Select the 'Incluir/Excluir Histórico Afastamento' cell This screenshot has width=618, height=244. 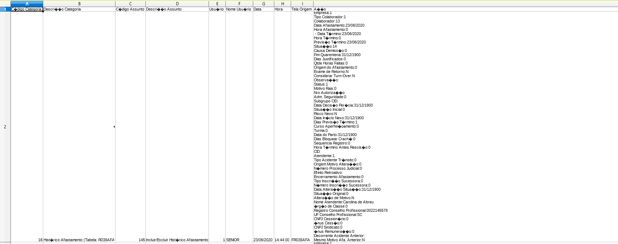[177, 240]
